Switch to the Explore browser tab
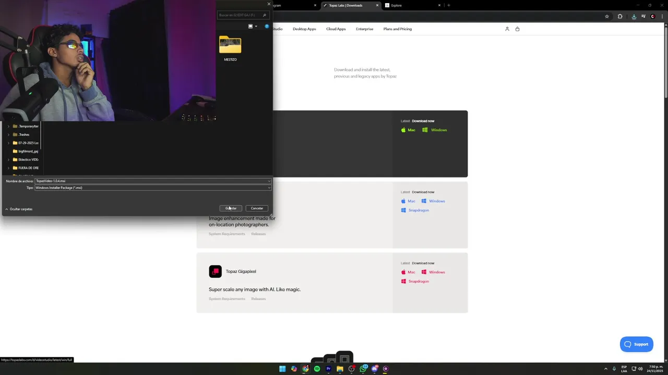Image resolution: width=668 pixels, height=375 pixels. [x=412, y=5]
